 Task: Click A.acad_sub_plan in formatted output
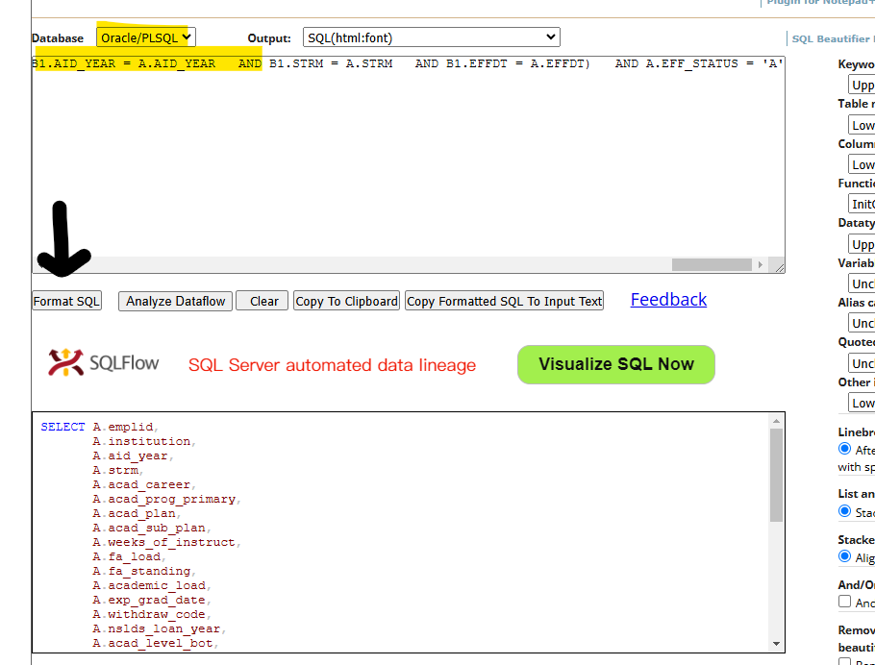[149, 528]
